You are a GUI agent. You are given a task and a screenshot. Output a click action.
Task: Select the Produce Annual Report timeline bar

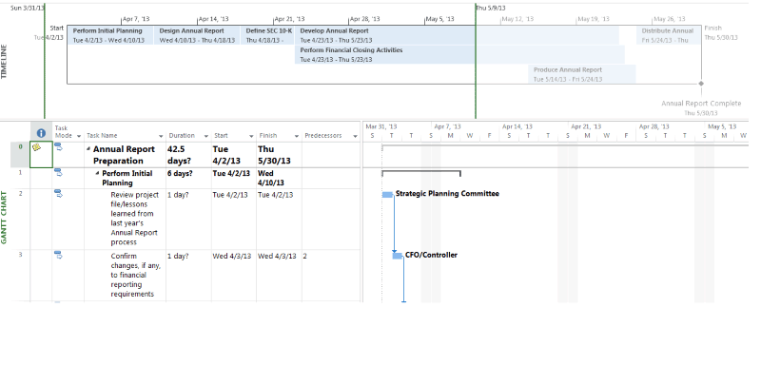(x=581, y=74)
